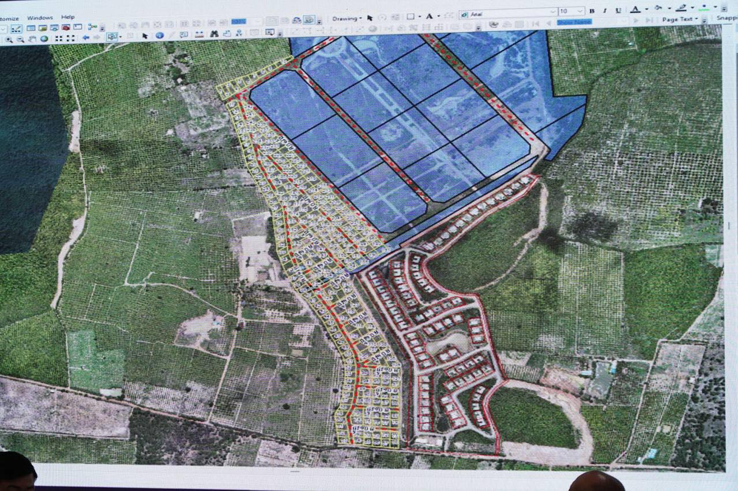Viewport: 738px width, 491px height.
Task: Go back to previous extent arrow
Action: pyautogui.click(x=86, y=38)
